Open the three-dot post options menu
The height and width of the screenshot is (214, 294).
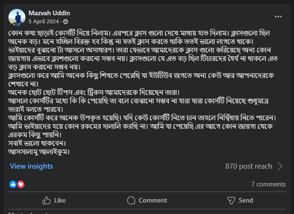click(278, 17)
